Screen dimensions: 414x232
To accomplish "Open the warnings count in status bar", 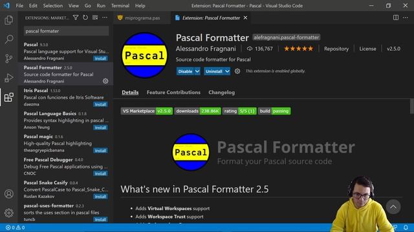I will (x=20, y=227).
